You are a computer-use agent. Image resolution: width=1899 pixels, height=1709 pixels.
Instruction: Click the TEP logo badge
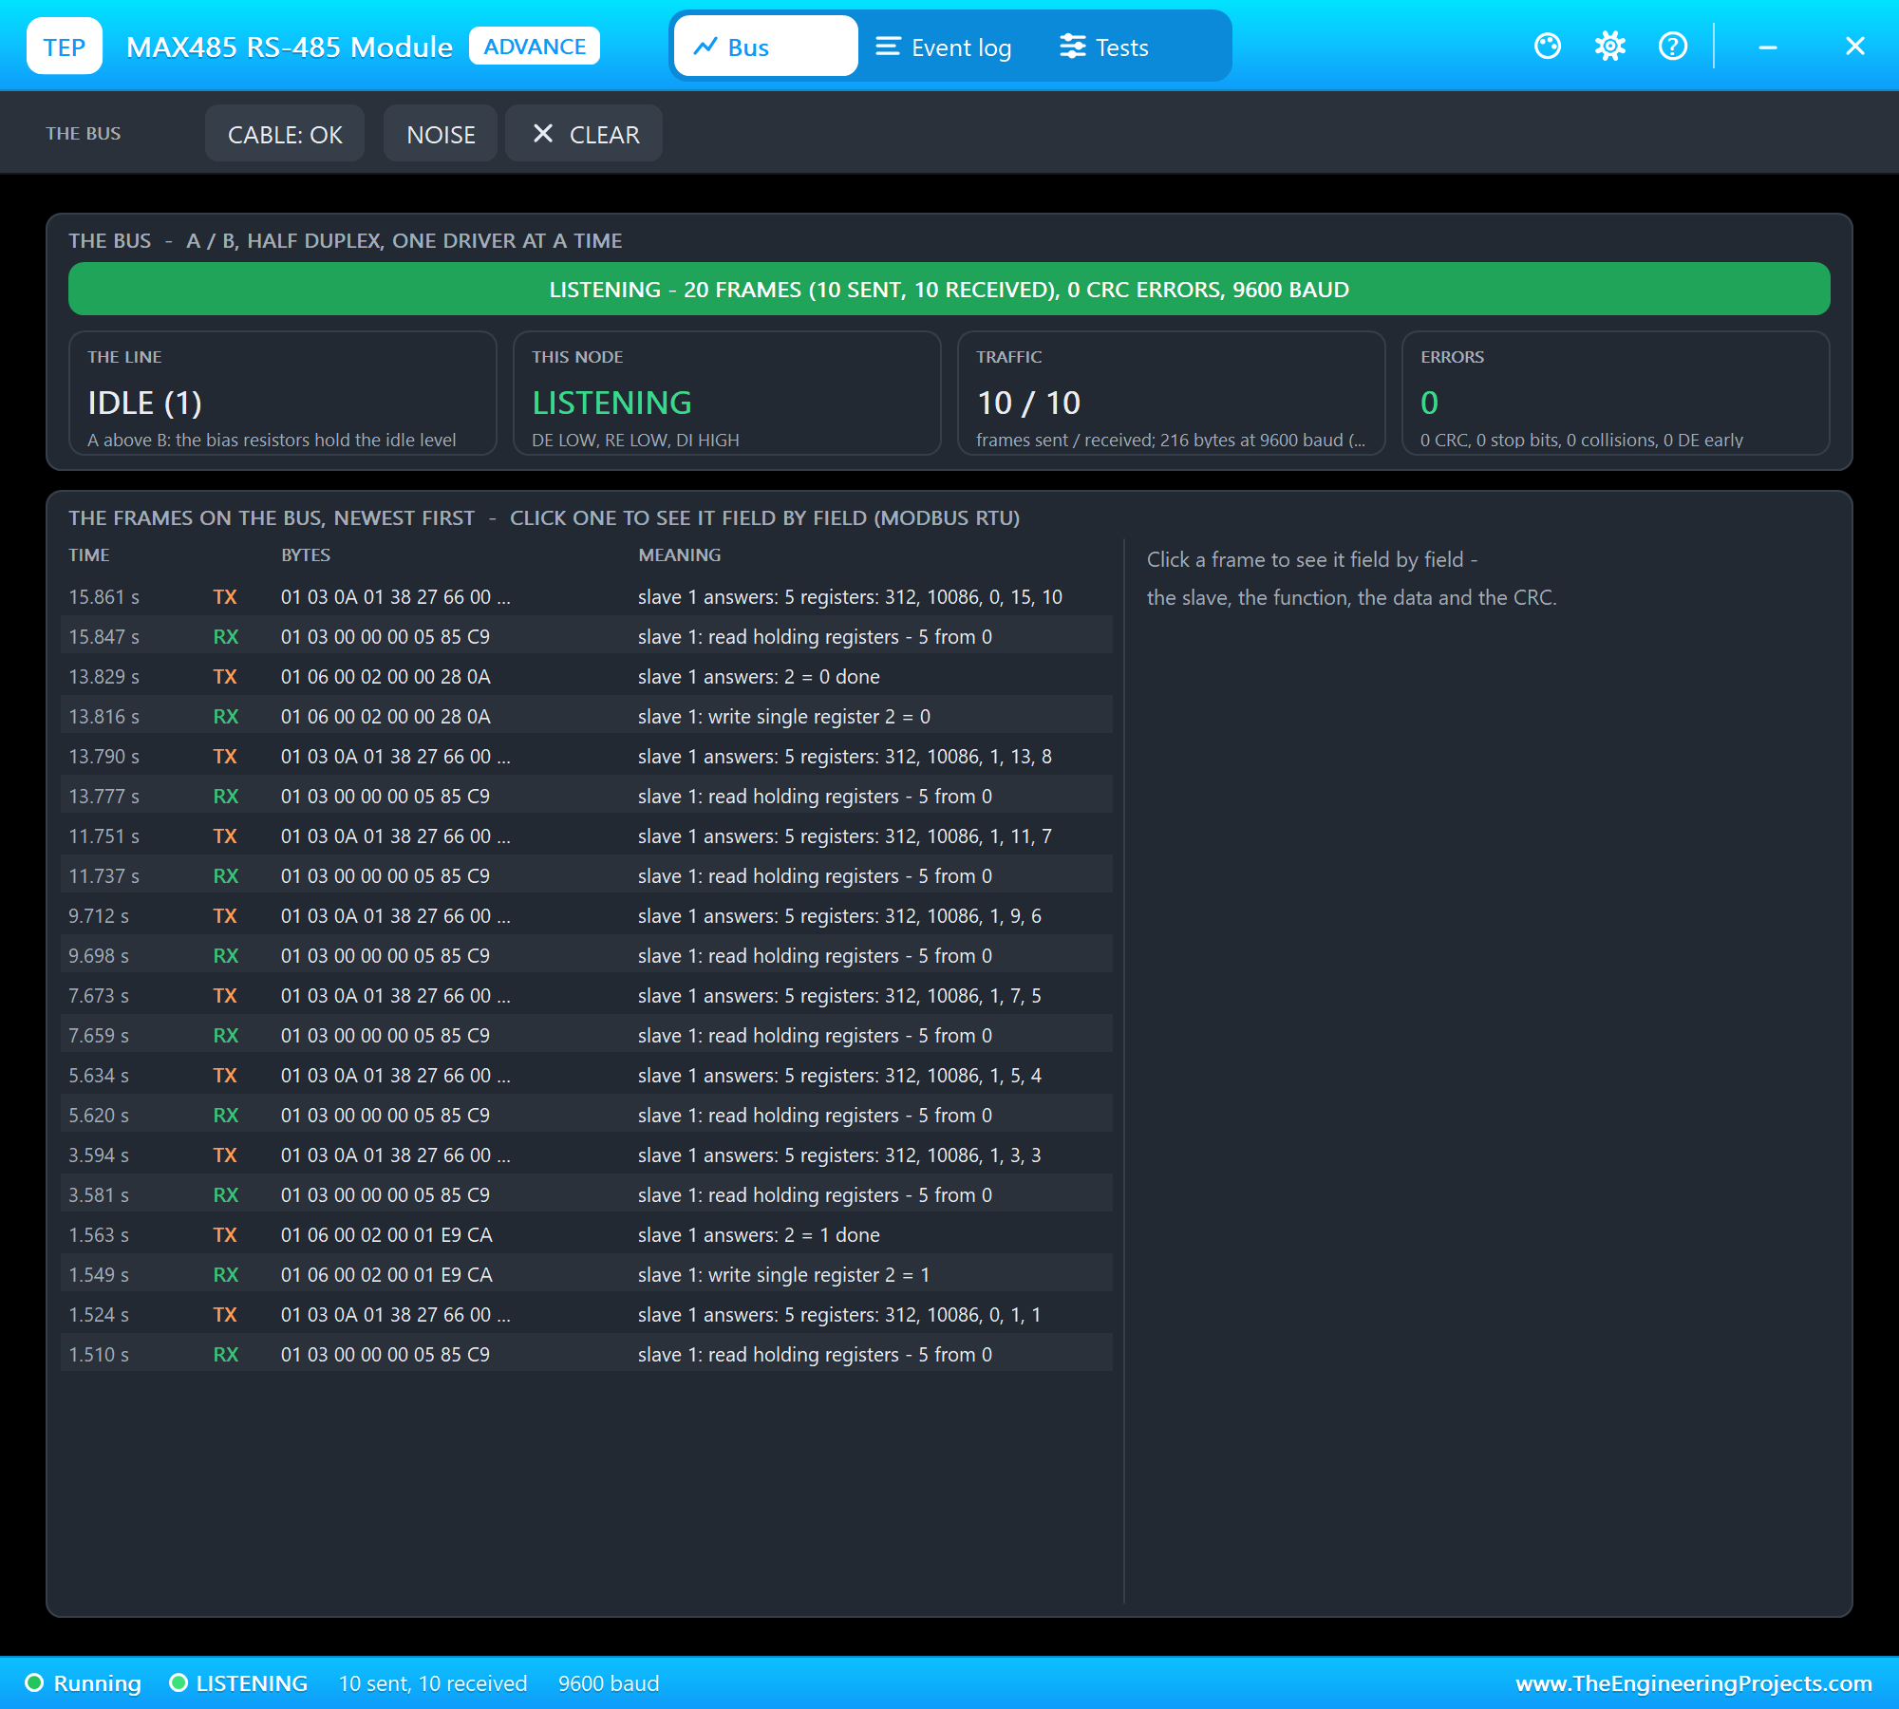(65, 46)
